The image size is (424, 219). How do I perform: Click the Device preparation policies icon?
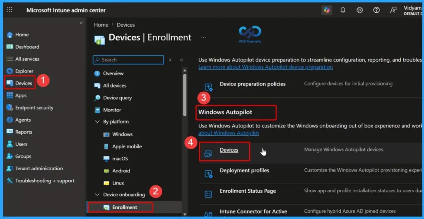pos(209,87)
